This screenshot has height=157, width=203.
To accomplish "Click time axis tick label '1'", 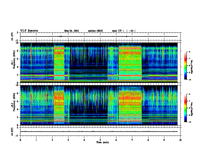I will pyautogui.click(x=36, y=140).
